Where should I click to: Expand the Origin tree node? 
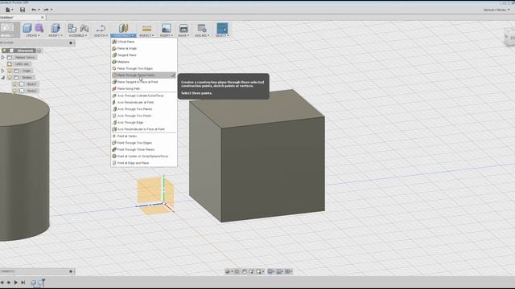3,71
